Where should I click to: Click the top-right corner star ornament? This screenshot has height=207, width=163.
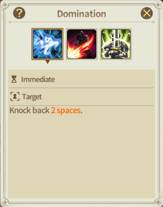157,5
